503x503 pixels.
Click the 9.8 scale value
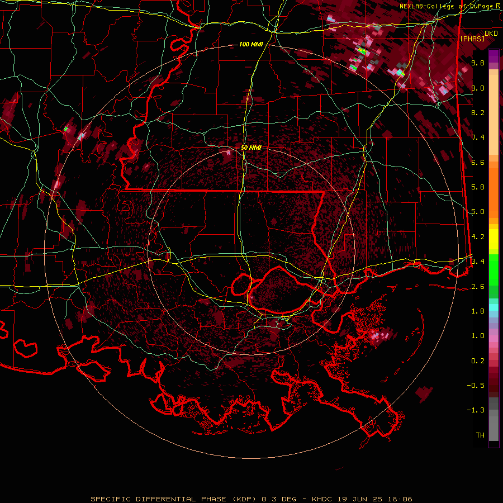click(478, 63)
